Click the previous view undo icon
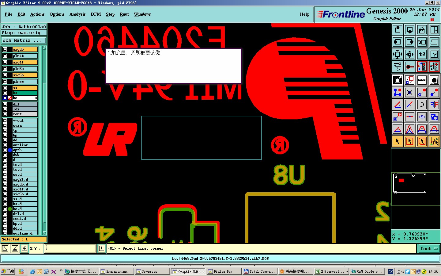The image size is (441, 276). [422, 42]
